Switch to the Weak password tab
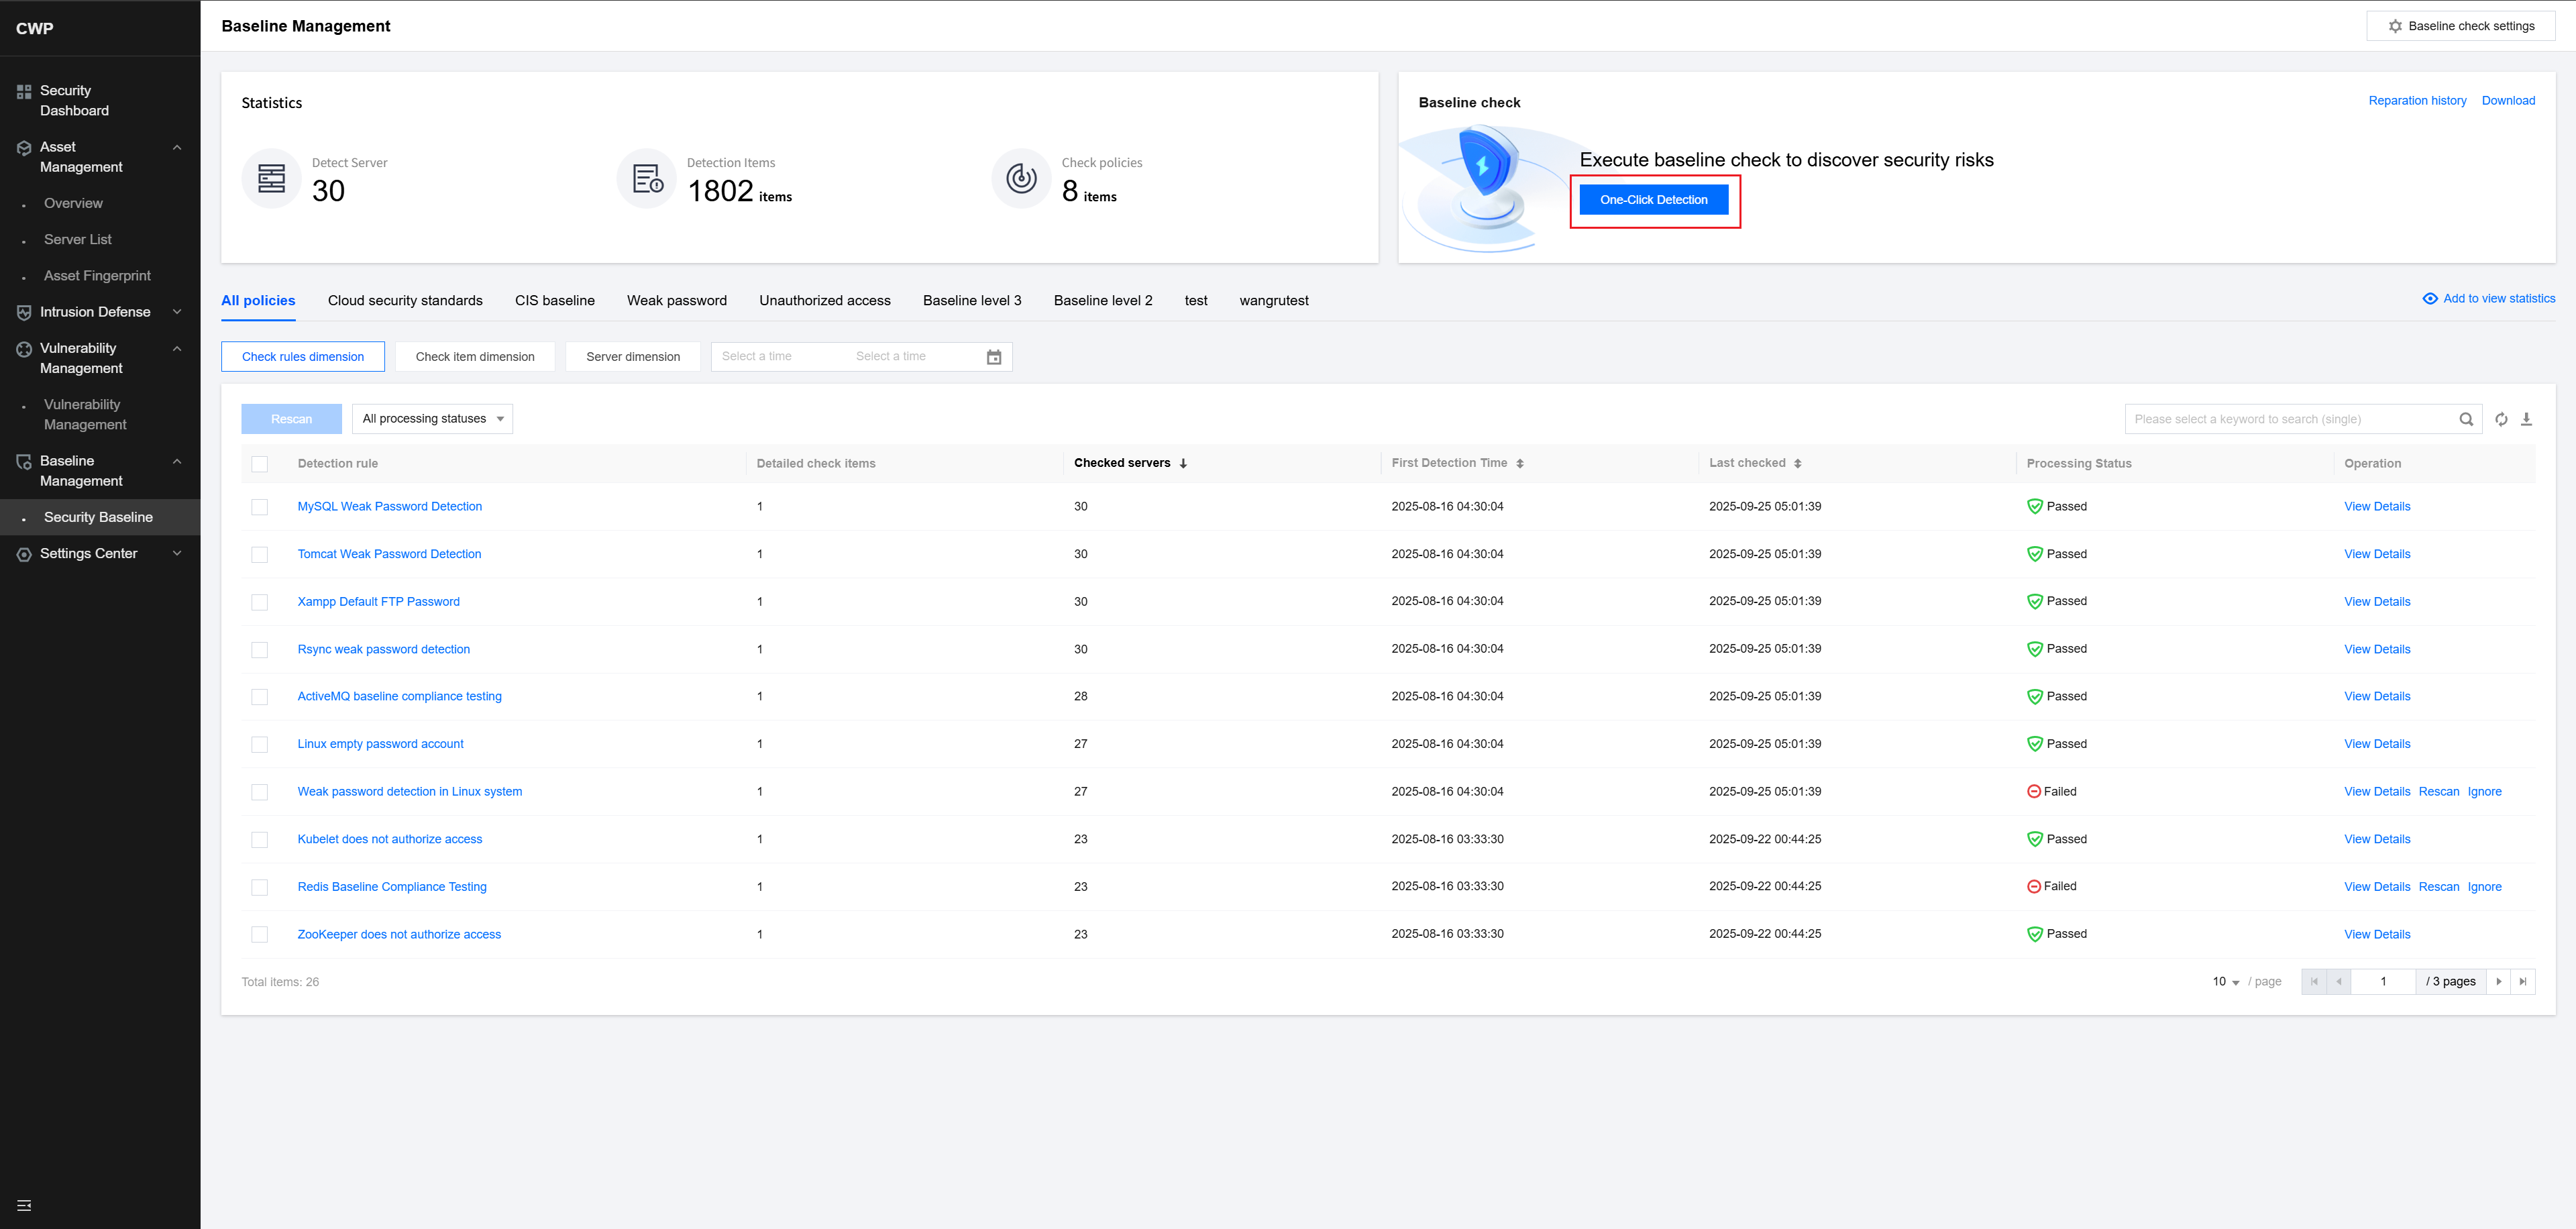 tap(677, 301)
